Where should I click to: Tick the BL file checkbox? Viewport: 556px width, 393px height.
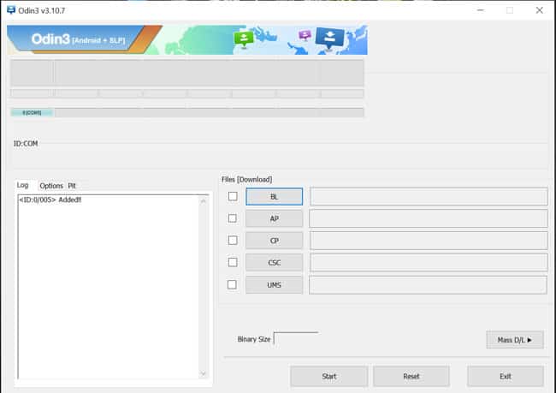[x=233, y=196]
